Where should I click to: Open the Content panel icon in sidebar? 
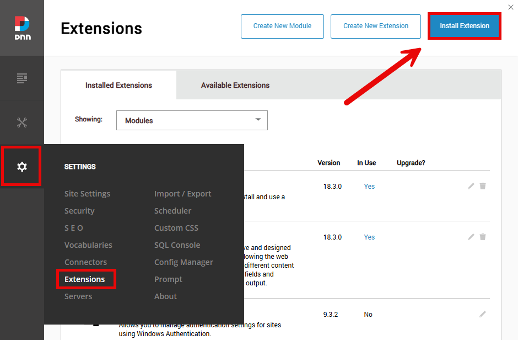(22, 78)
